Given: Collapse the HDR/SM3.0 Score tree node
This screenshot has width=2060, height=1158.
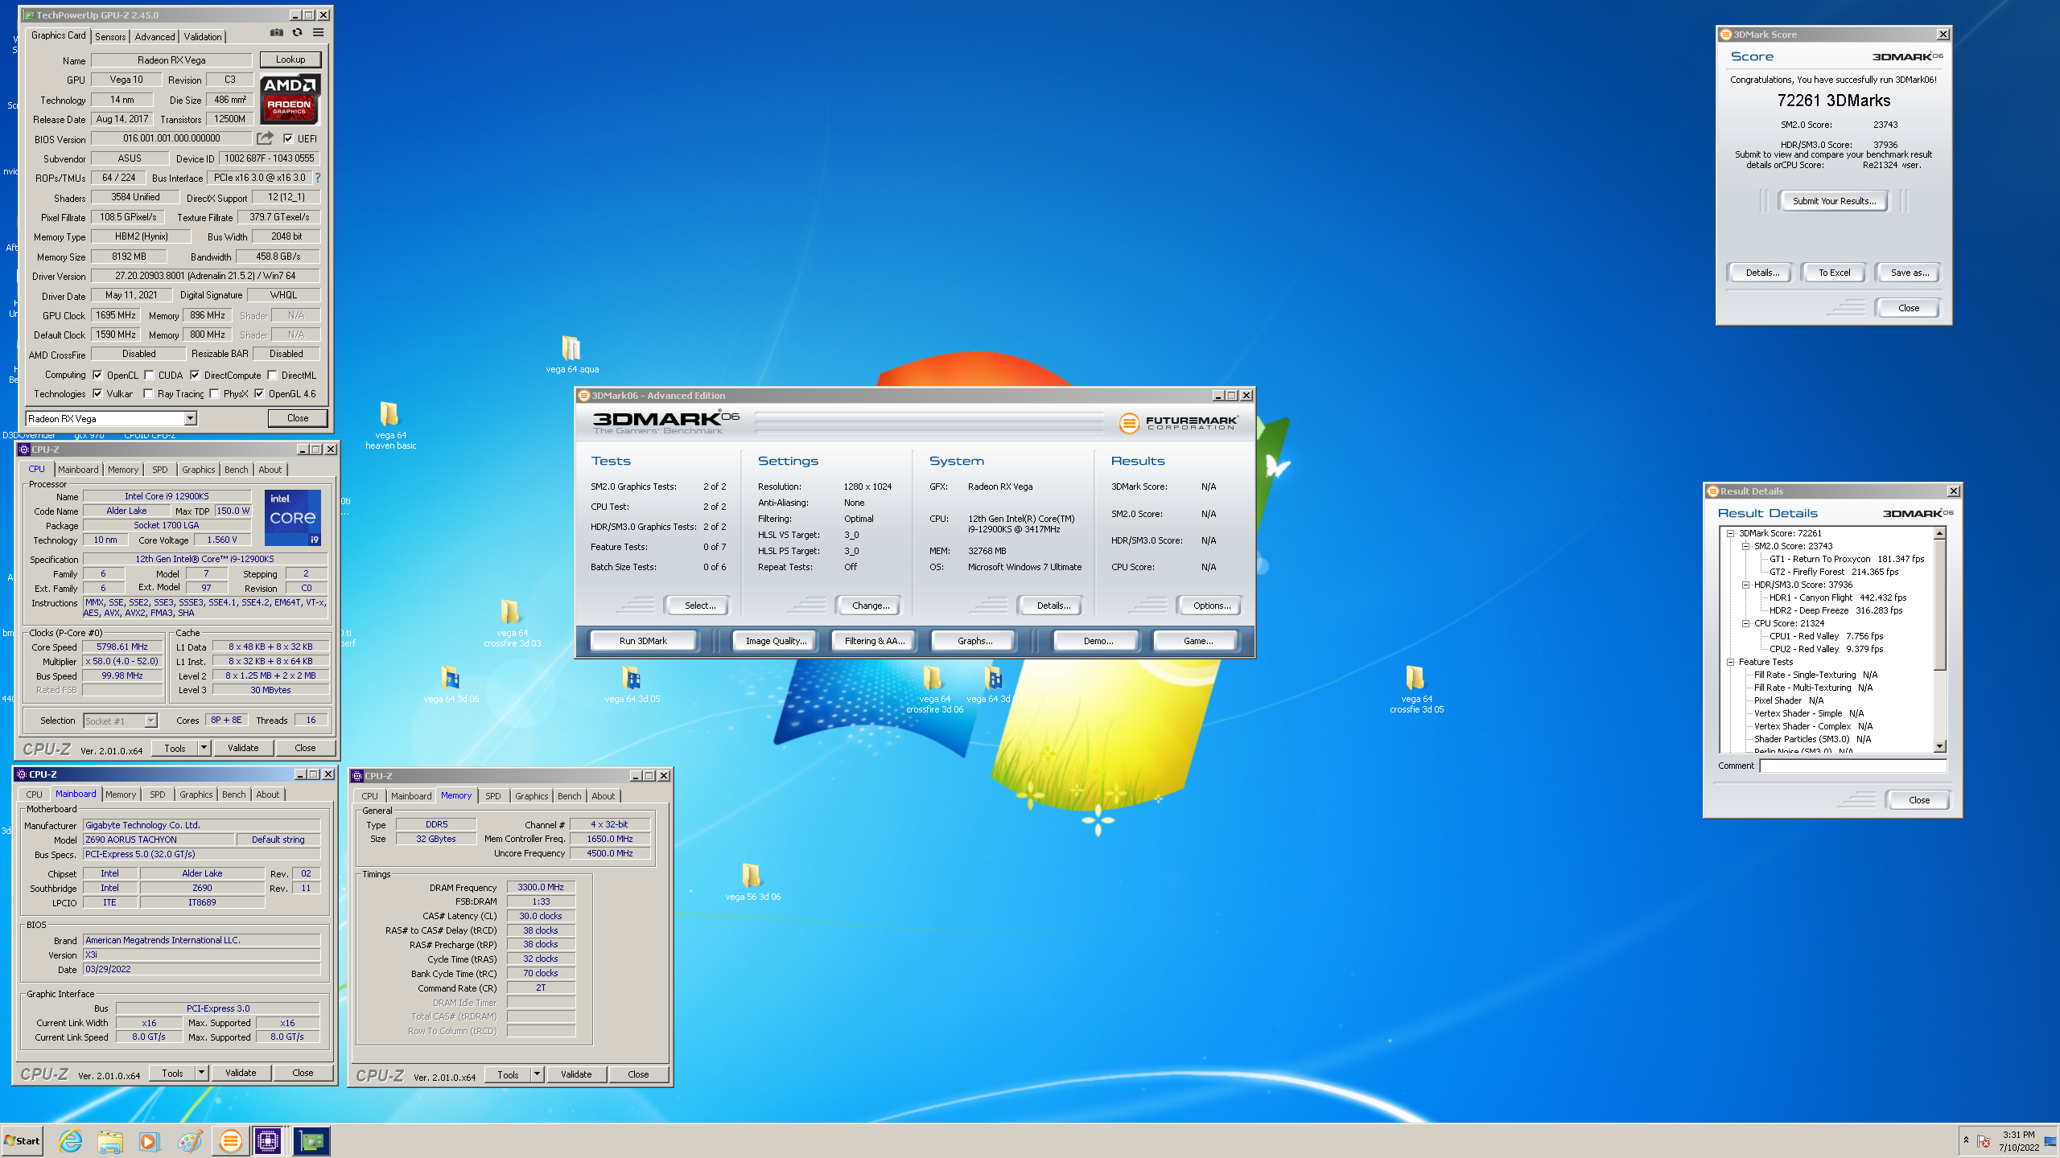Looking at the screenshot, I should click(x=1746, y=585).
